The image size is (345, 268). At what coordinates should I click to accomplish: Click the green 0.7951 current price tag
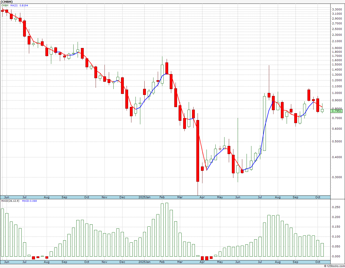click(x=337, y=111)
